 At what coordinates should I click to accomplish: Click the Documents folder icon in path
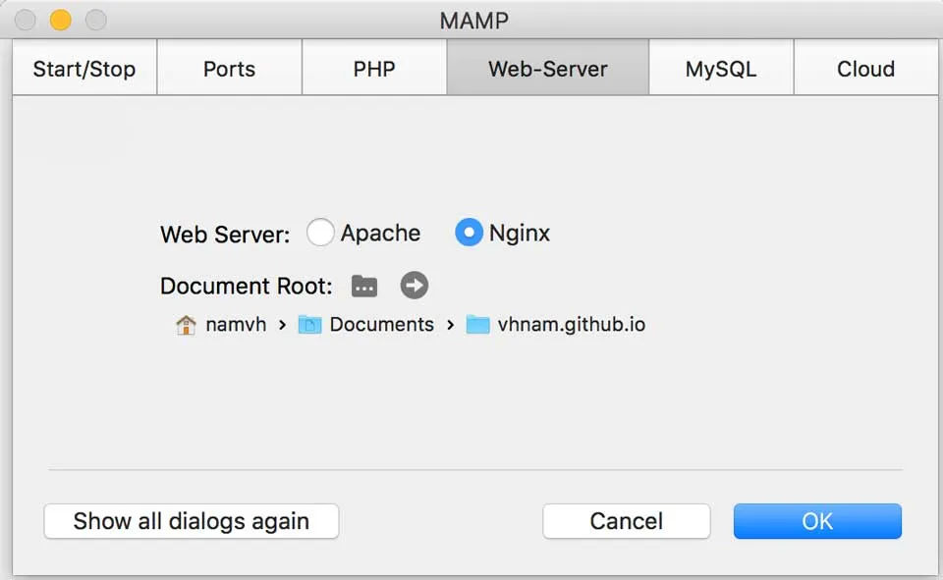coord(309,325)
